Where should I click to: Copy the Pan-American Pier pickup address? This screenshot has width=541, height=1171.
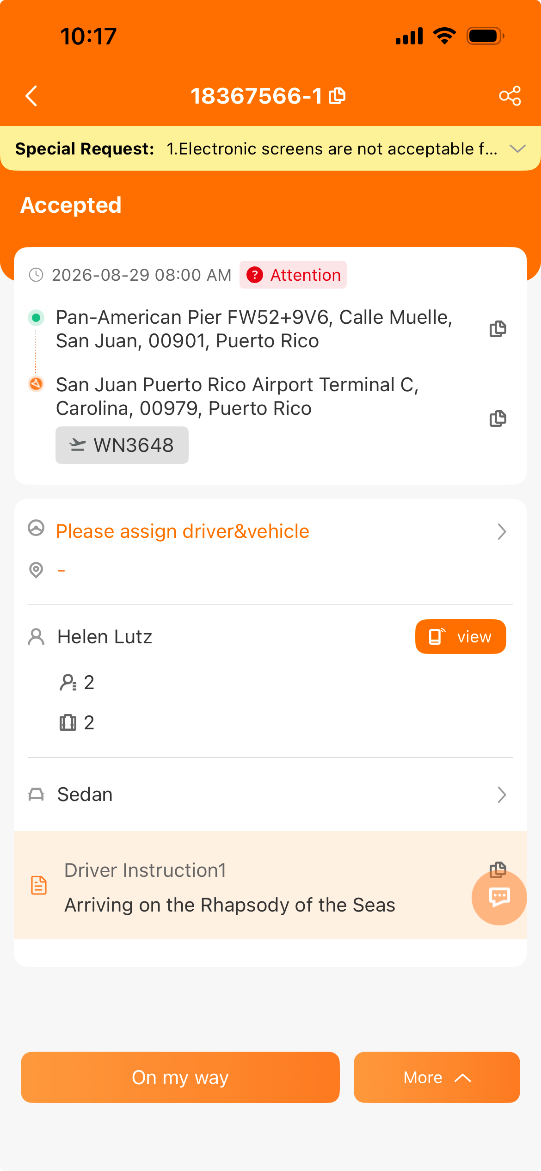498,329
